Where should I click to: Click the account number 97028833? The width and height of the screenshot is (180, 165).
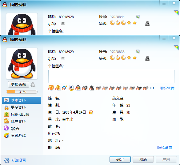[x=117, y=52]
